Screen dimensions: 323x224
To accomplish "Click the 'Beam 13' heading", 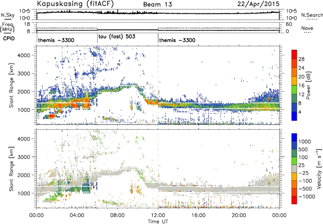I will point(157,4).
